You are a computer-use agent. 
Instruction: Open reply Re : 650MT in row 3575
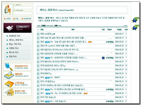tap(55, 77)
